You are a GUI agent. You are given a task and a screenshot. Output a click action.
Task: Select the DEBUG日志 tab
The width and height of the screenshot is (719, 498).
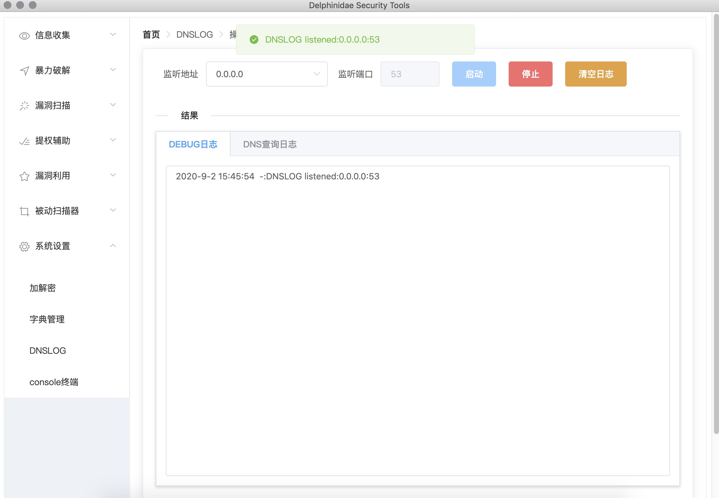tap(193, 144)
